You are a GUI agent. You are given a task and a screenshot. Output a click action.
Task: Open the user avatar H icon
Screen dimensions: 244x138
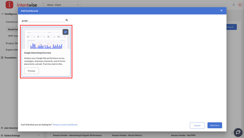tap(240, 5)
